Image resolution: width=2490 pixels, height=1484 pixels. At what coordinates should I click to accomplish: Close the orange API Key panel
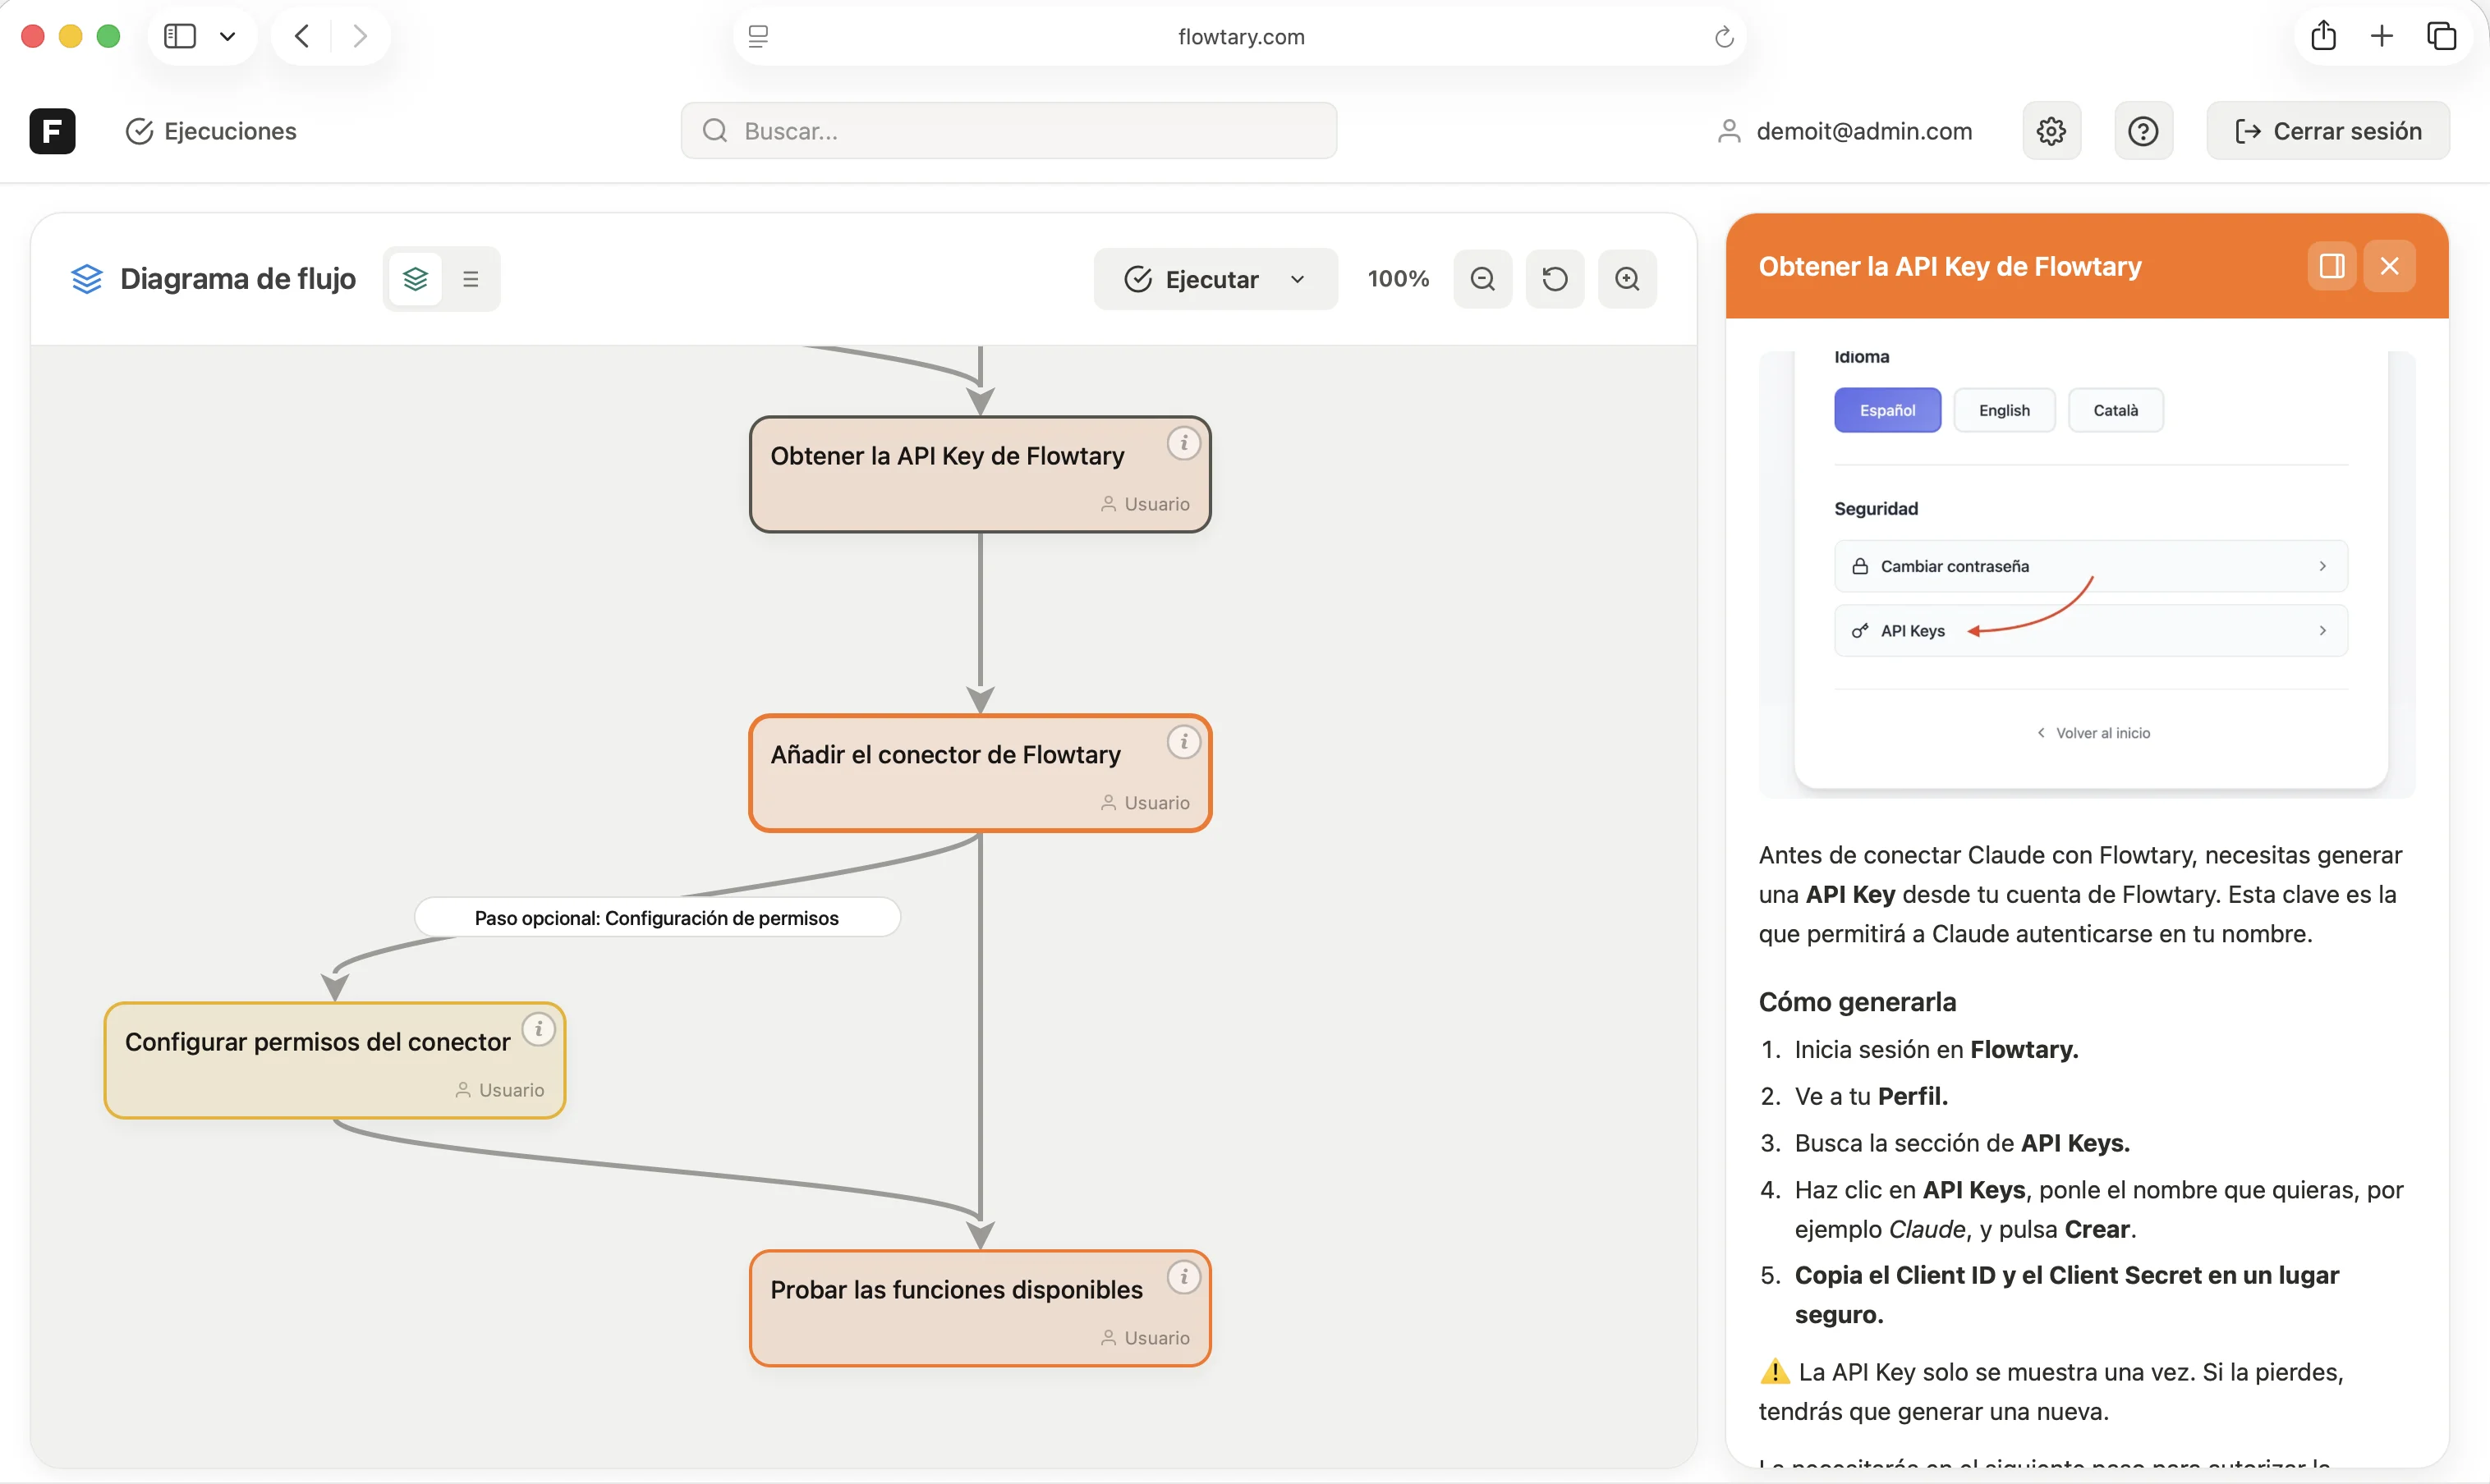tap(2389, 266)
